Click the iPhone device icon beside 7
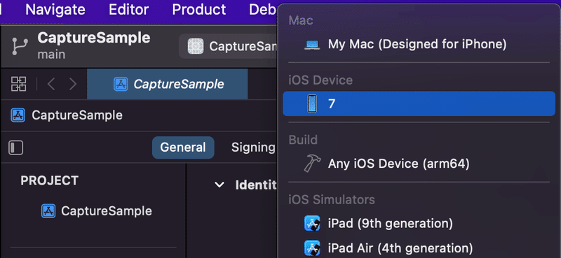 (x=312, y=103)
